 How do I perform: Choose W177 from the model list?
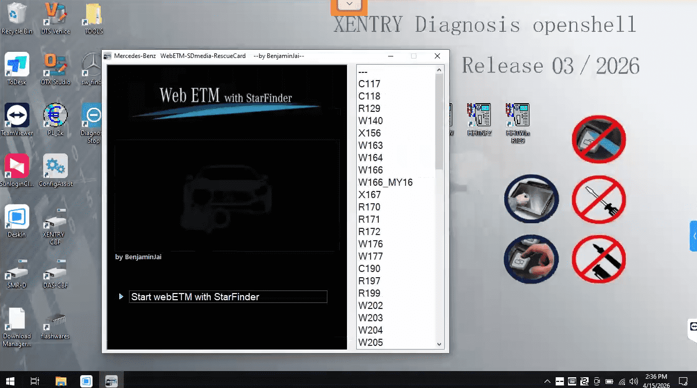coord(396,256)
